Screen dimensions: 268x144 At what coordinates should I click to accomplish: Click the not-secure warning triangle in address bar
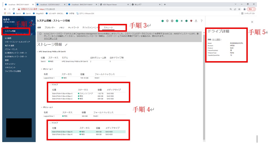tap(19, 9)
